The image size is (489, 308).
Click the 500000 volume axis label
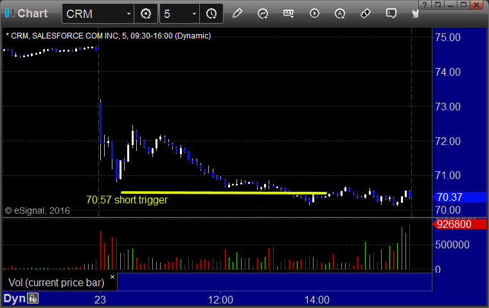(x=452, y=244)
